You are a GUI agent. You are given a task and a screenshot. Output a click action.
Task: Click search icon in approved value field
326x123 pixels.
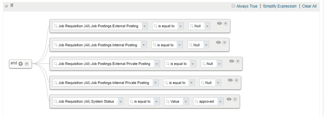[x=196, y=102]
